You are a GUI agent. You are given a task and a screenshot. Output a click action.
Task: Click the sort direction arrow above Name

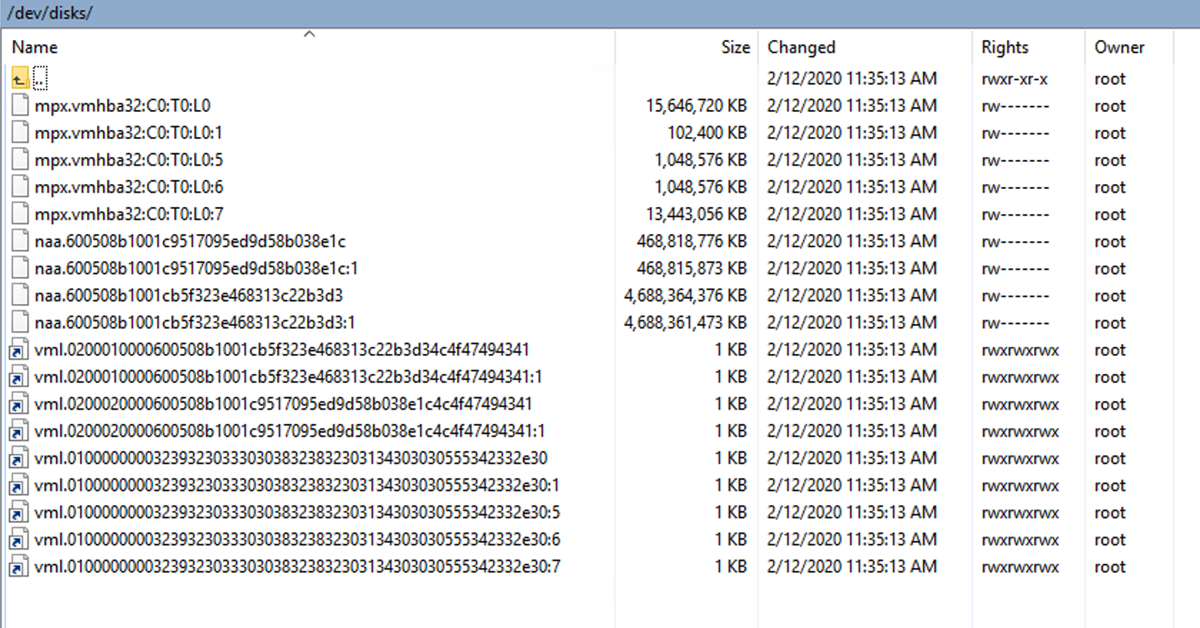pyautogui.click(x=309, y=34)
